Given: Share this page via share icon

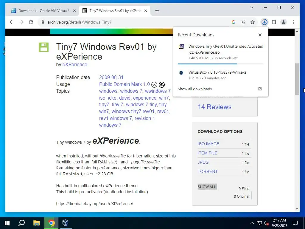Looking at the screenshot, I should coord(243,22).
